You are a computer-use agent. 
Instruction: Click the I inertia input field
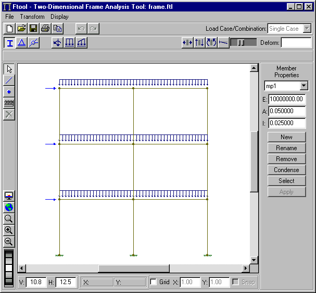[287, 123]
